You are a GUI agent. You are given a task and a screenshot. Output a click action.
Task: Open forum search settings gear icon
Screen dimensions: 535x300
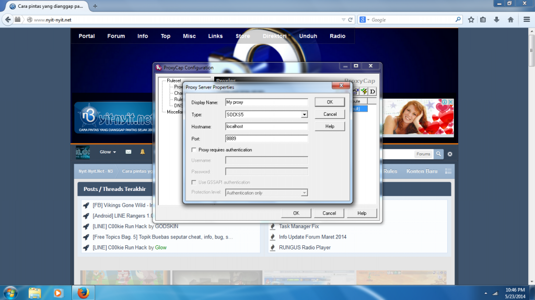[x=450, y=154]
